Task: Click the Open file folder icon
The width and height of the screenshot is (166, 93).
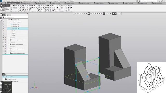Action: pos(14,5)
